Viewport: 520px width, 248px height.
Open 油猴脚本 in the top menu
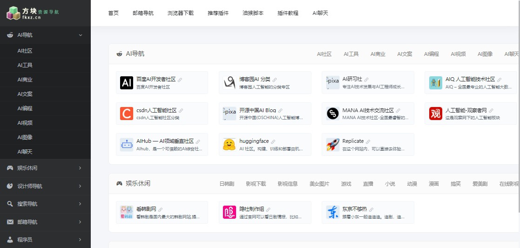pos(253,13)
